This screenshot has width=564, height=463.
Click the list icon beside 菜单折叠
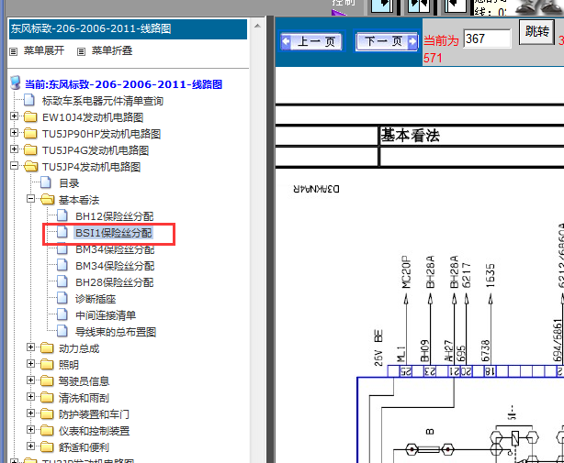point(81,51)
